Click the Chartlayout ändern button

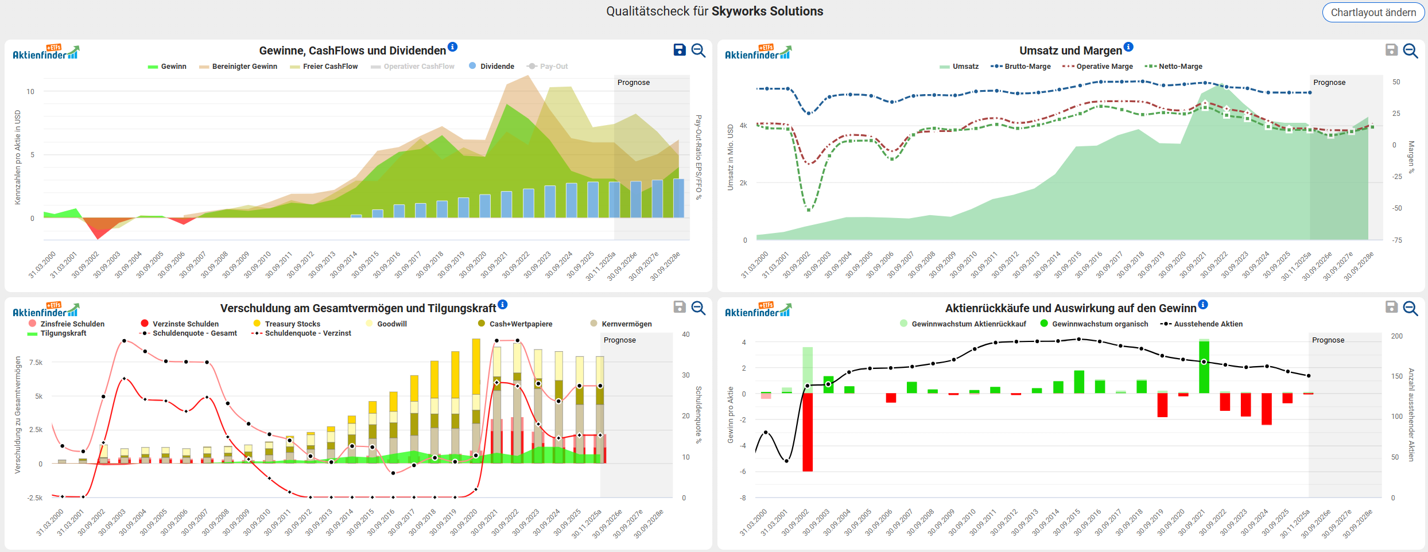[1373, 13]
